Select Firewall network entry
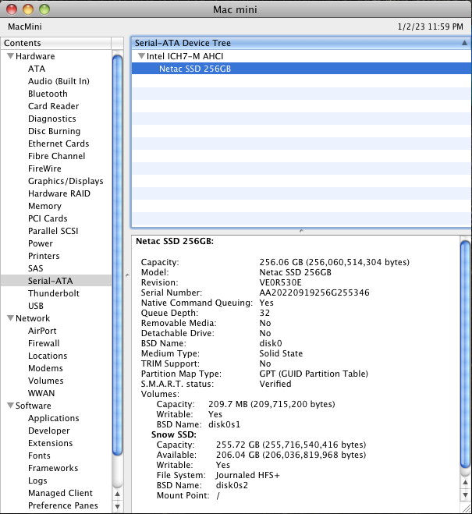Screen dimensions: 472x514 point(44,343)
